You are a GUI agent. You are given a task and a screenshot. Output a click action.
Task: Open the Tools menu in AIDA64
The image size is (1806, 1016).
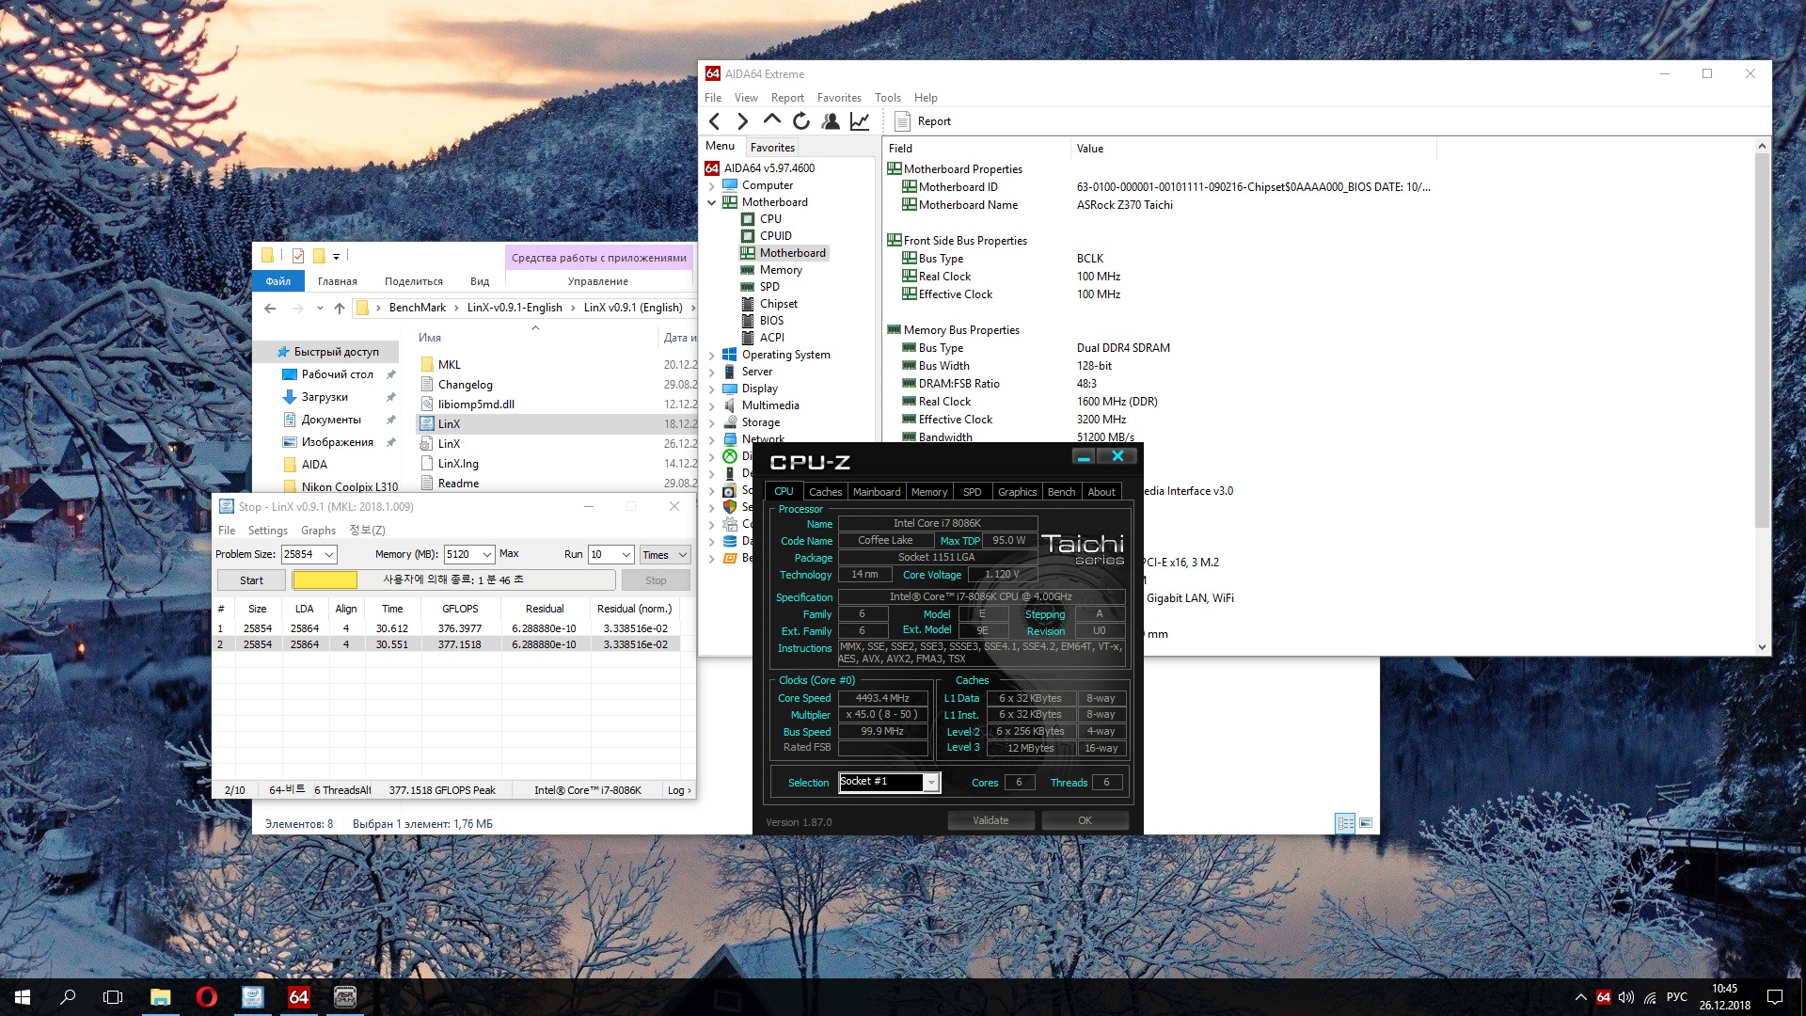(887, 98)
